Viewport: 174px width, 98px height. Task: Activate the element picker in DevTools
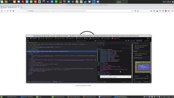[x=28, y=38]
